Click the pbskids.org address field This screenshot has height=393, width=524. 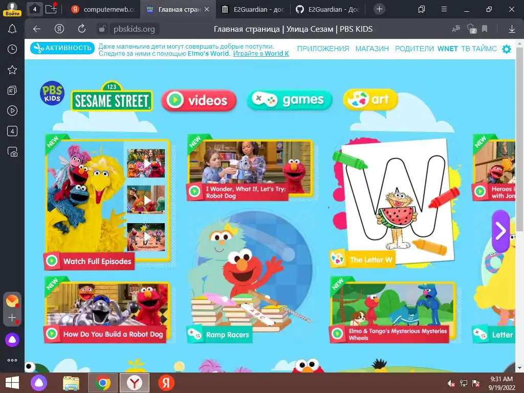point(134,29)
